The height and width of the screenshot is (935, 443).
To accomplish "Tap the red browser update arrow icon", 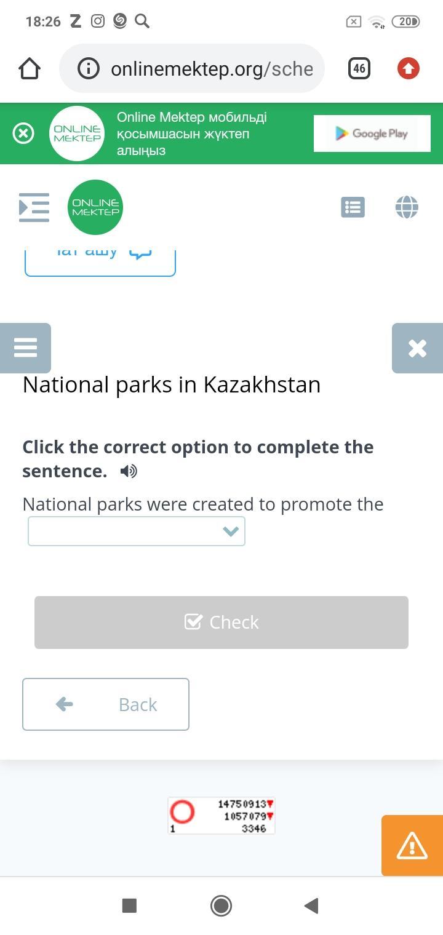I will click(x=409, y=68).
